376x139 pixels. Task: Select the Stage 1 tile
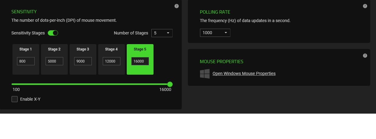(x=26, y=49)
